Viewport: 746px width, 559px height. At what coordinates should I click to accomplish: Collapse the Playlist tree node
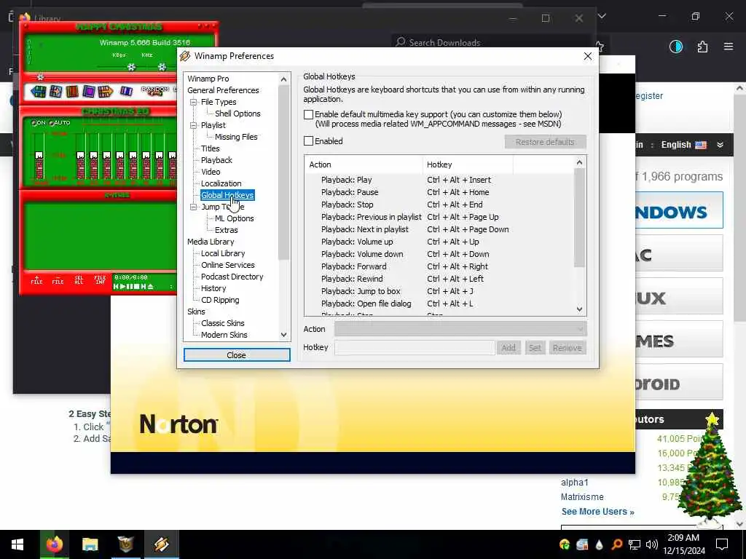click(x=193, y=125)
